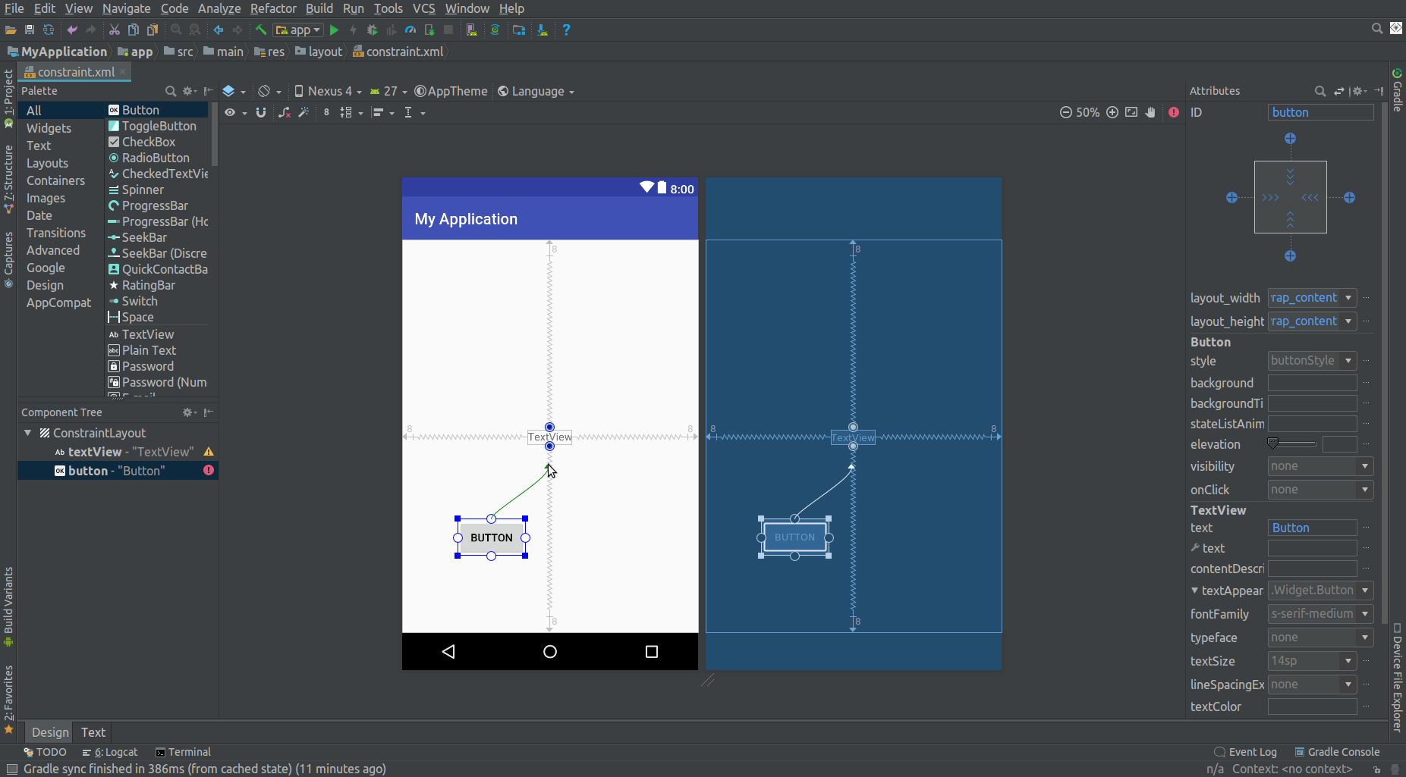Run the app with the green play icon
Viewport: 1406px width, 777px height.
tap(335, 30)
